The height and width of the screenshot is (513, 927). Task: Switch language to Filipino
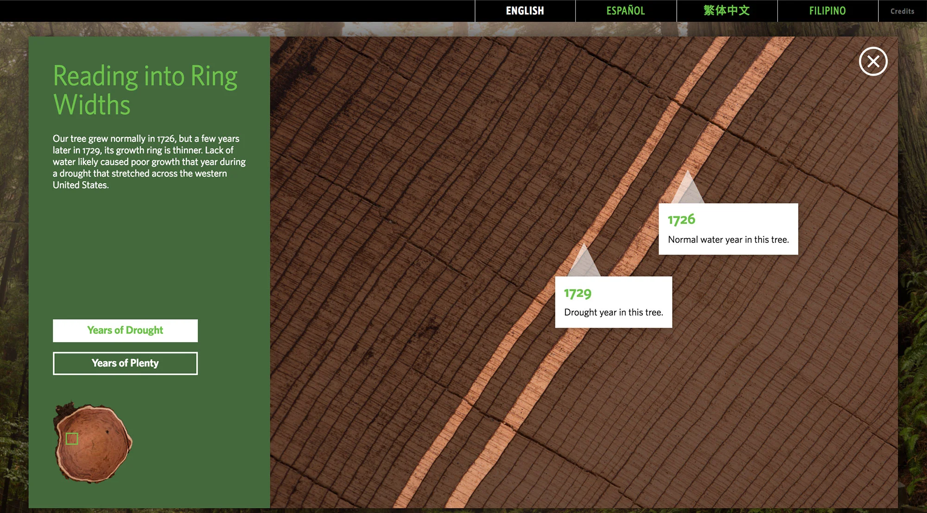827,11
